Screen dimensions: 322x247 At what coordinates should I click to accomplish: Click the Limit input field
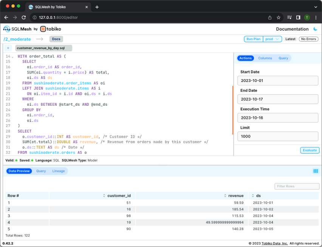[x=278, y=136]
